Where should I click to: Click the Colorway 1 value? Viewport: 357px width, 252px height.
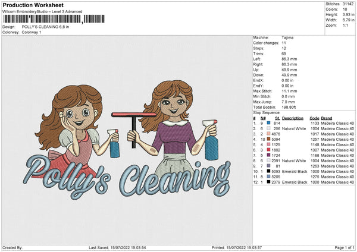click(32, 32)
